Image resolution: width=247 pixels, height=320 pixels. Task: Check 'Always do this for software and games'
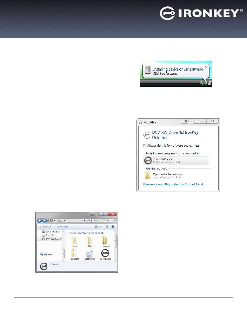pos(145,146)
